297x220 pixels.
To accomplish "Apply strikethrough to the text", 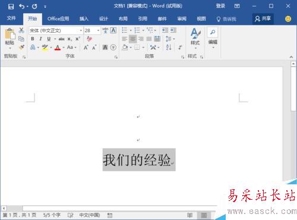I will click(62, 39).
